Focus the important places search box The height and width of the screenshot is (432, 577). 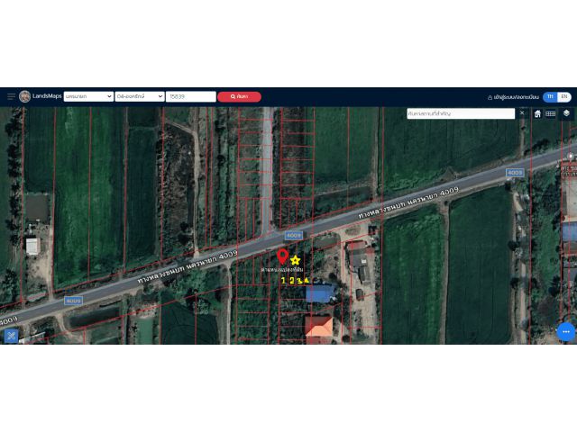461,114
